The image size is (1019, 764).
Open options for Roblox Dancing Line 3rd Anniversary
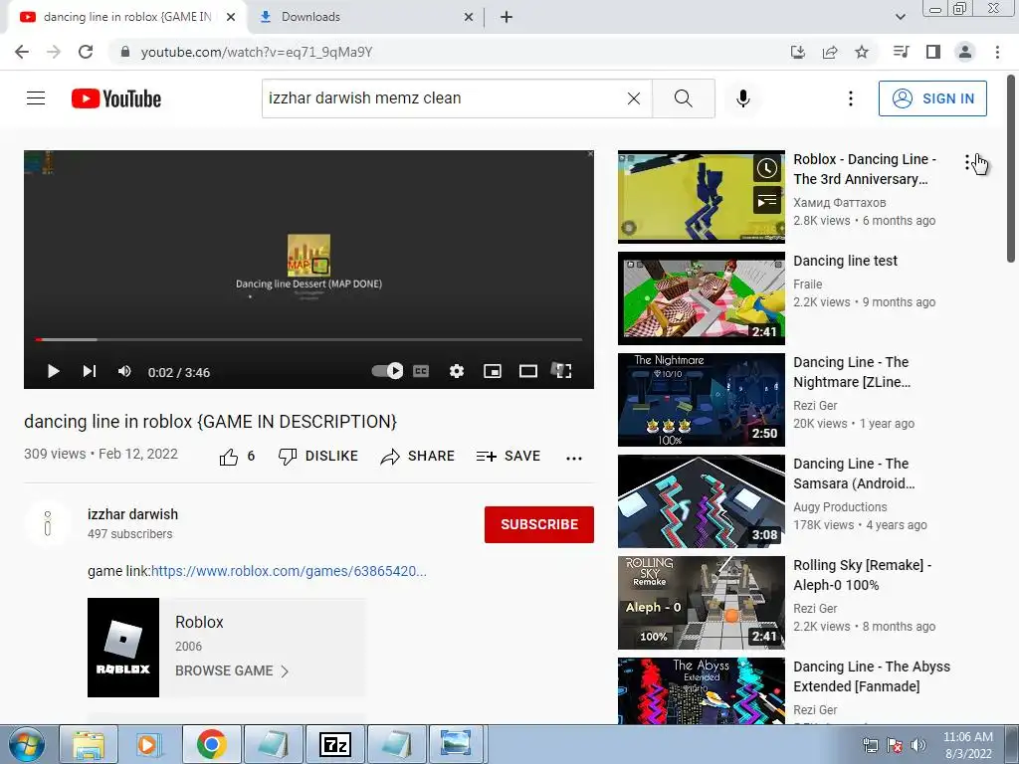pyautogui.click(x=967, y=163)
